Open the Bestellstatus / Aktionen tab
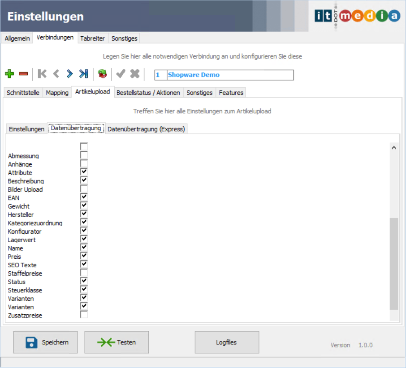The height and width of the screenshot is (368, 406). point(148,93)
